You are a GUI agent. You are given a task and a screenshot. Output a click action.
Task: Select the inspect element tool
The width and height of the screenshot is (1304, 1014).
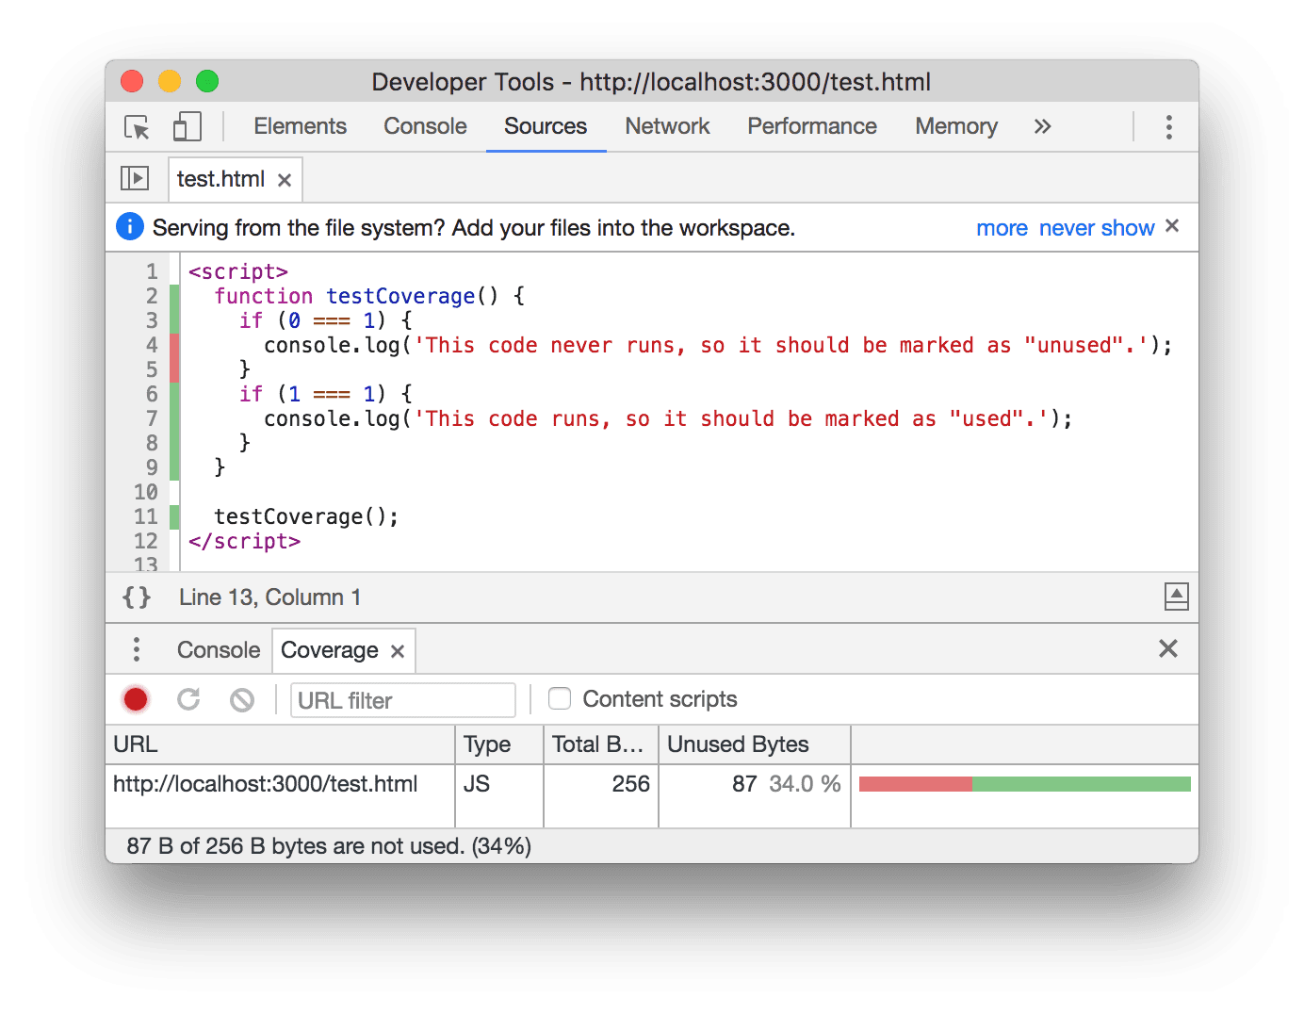(x=136, y=126)
